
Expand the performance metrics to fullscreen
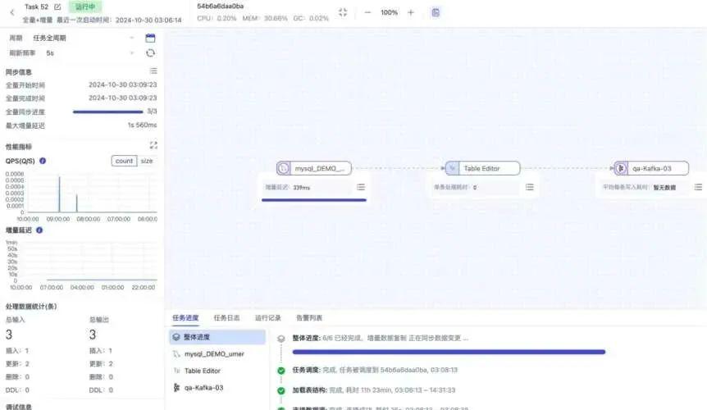point(153,145)
